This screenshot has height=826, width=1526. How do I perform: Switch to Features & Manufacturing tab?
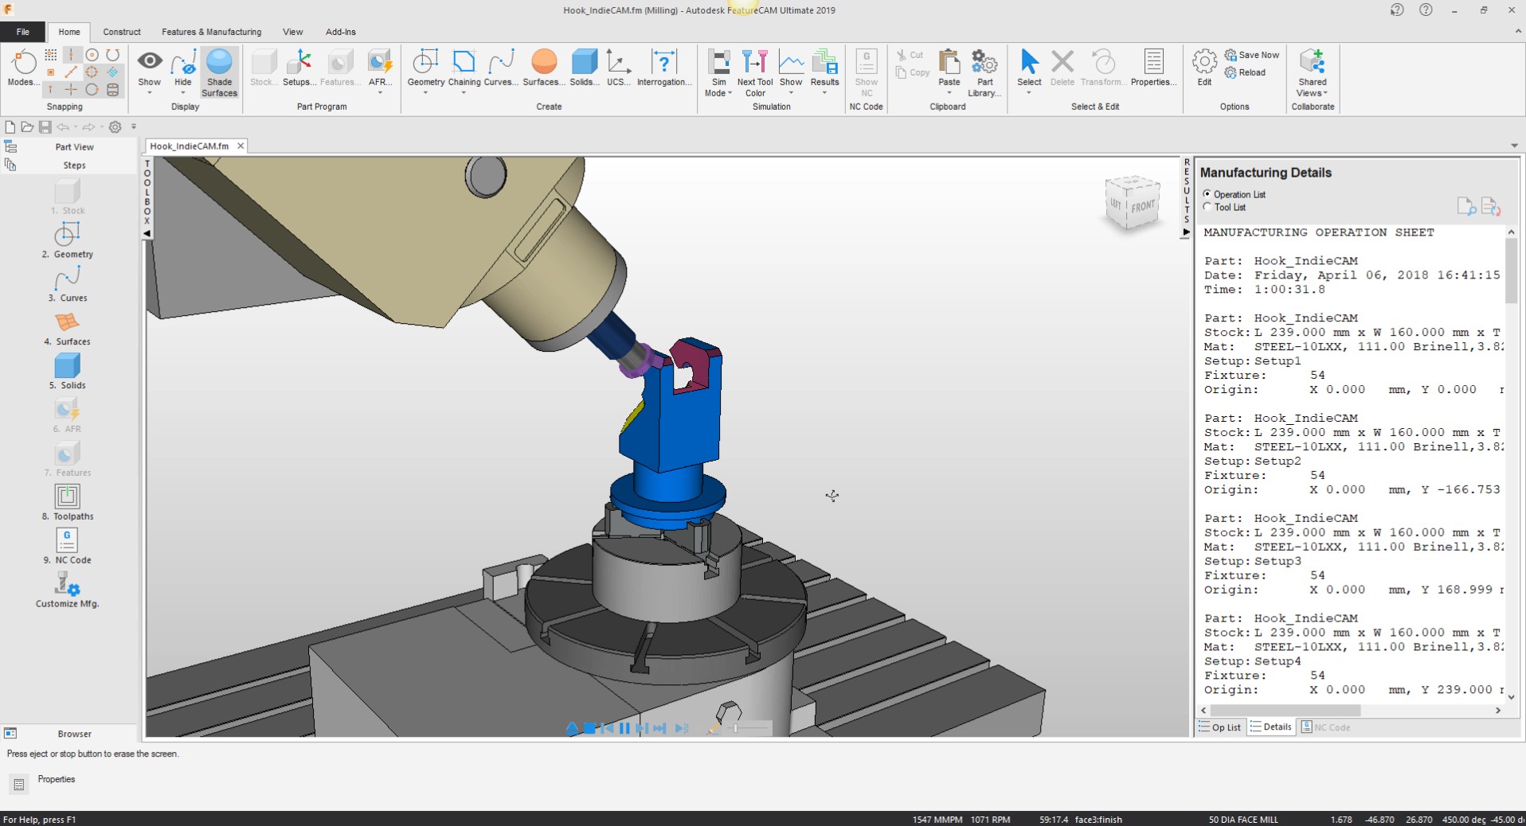click(x=211, y=32)
